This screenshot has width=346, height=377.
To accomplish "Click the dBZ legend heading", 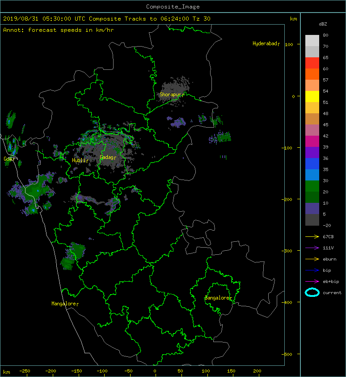I will coord(323,24).
